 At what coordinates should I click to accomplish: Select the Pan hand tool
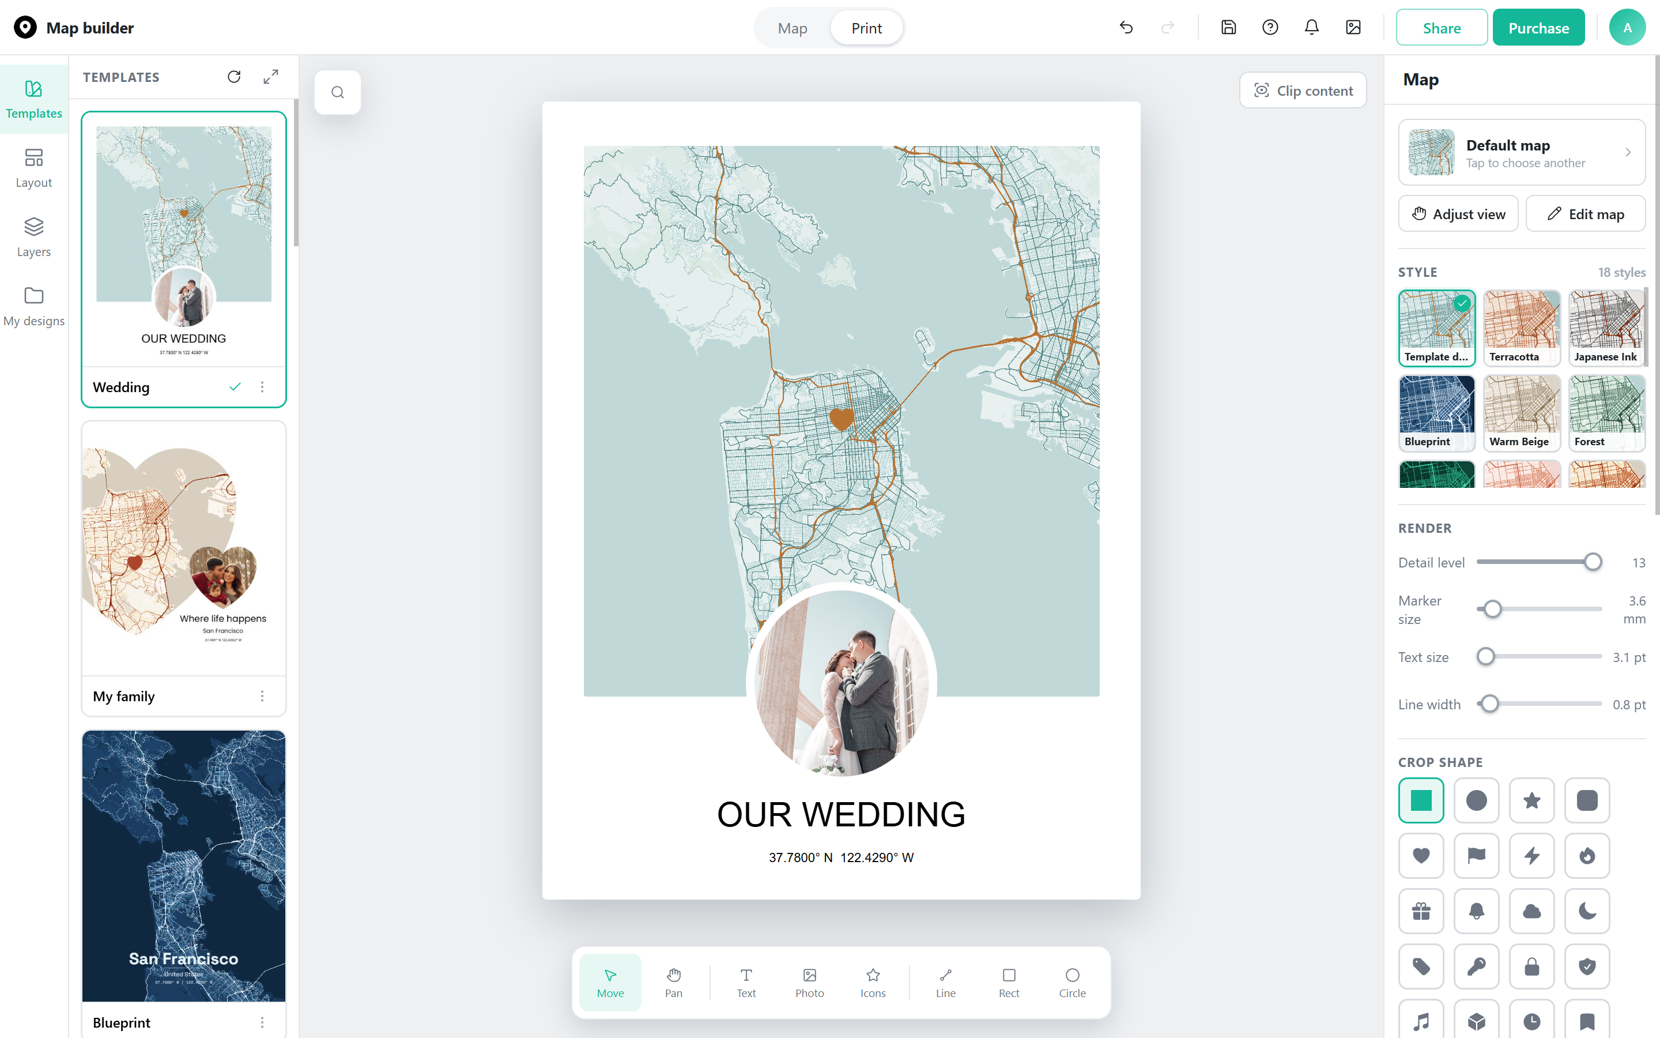(674, 983)
